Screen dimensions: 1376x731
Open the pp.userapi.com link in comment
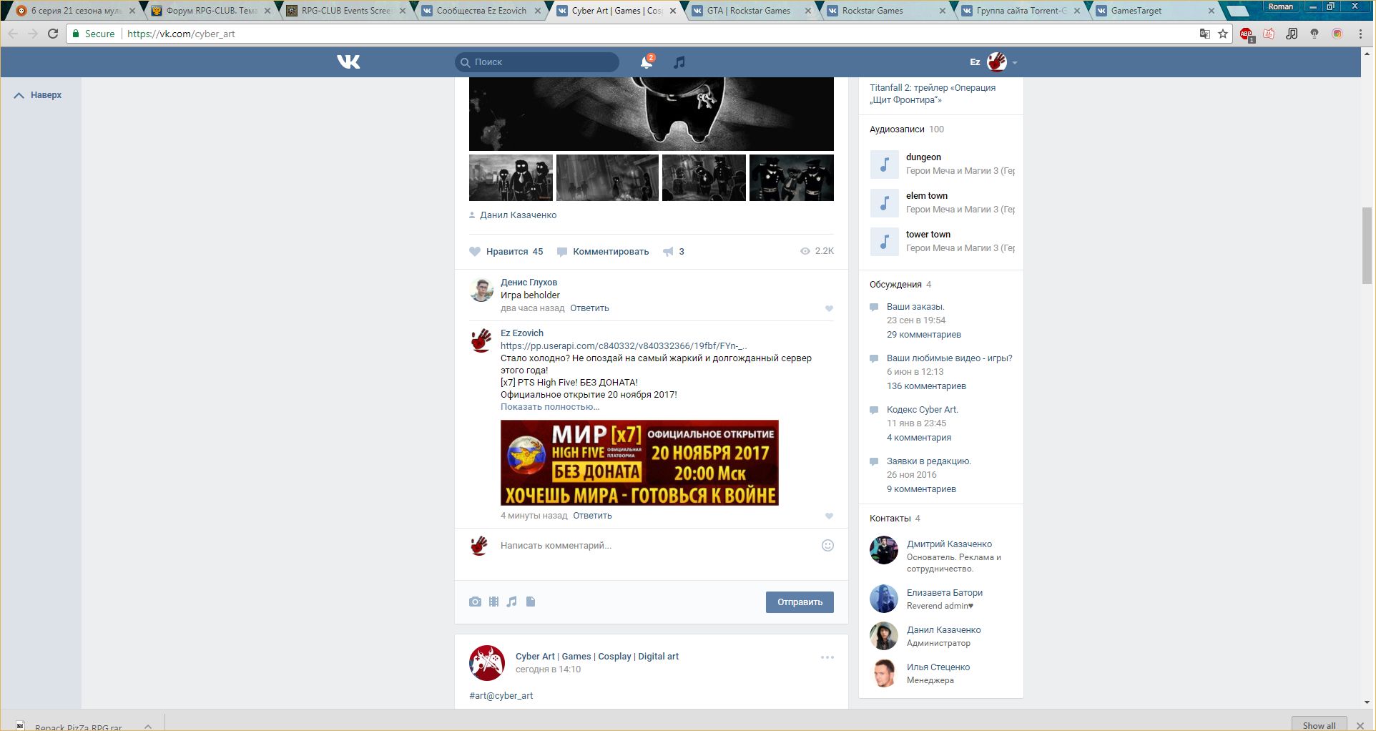coord(624,346)
